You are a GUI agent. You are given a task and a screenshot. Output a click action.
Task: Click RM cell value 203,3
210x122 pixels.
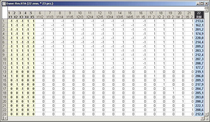pos(199,51)
